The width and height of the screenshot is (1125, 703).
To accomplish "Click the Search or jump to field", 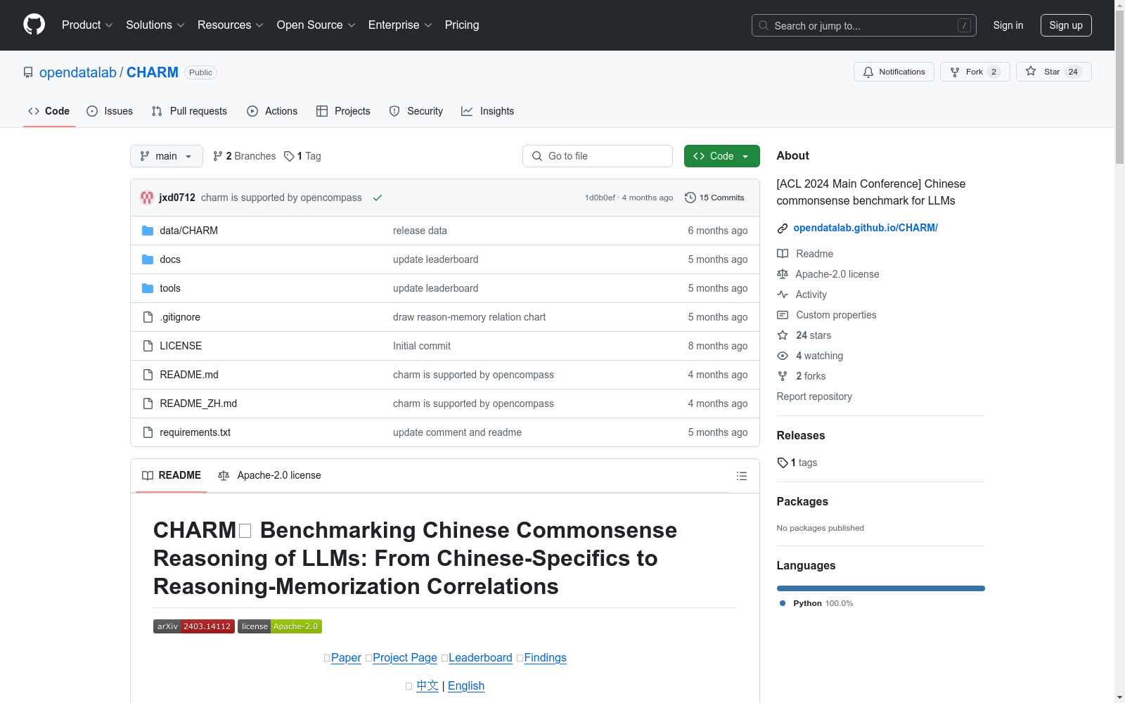I will pyautogui.click(x=864, y=25).
